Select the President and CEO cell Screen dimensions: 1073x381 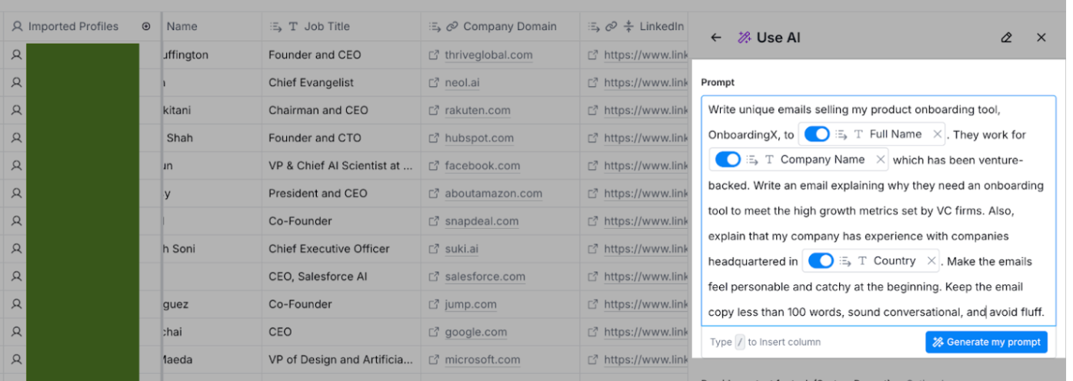click(x=341, y=194)
